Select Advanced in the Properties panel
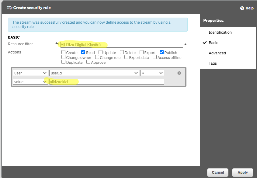 coord(217,53)
